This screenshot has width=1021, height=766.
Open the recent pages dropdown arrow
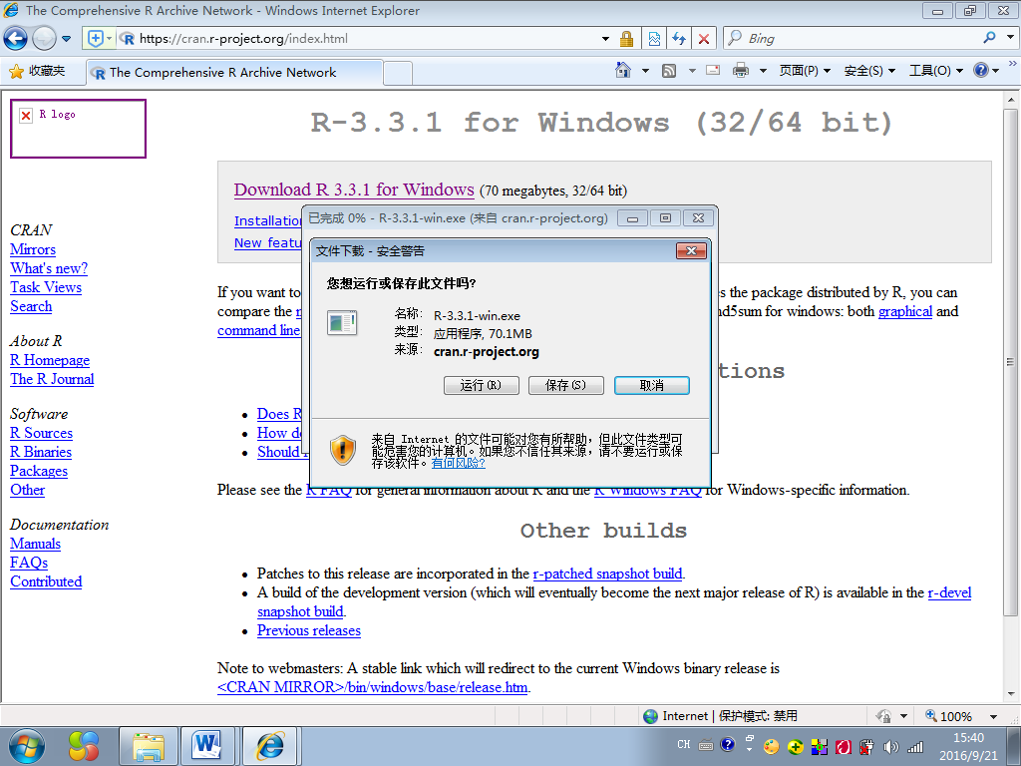(x=66, y=39)
